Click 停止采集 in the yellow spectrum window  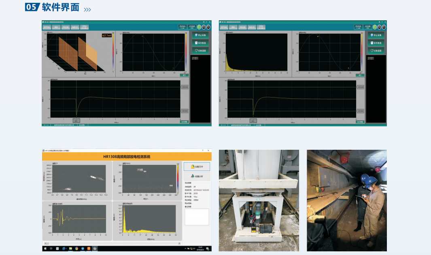pyautogui.click(x=376, y=35)
